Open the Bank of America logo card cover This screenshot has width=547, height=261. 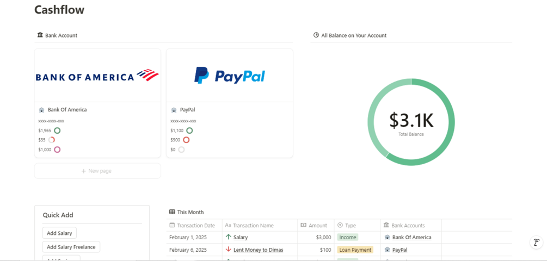click(97, 75)
